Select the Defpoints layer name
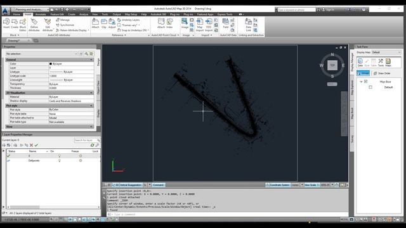 34,160
